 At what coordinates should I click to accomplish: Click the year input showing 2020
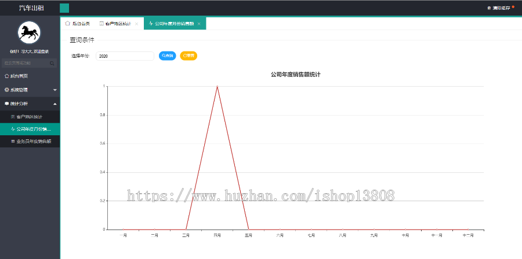(125, 56)
